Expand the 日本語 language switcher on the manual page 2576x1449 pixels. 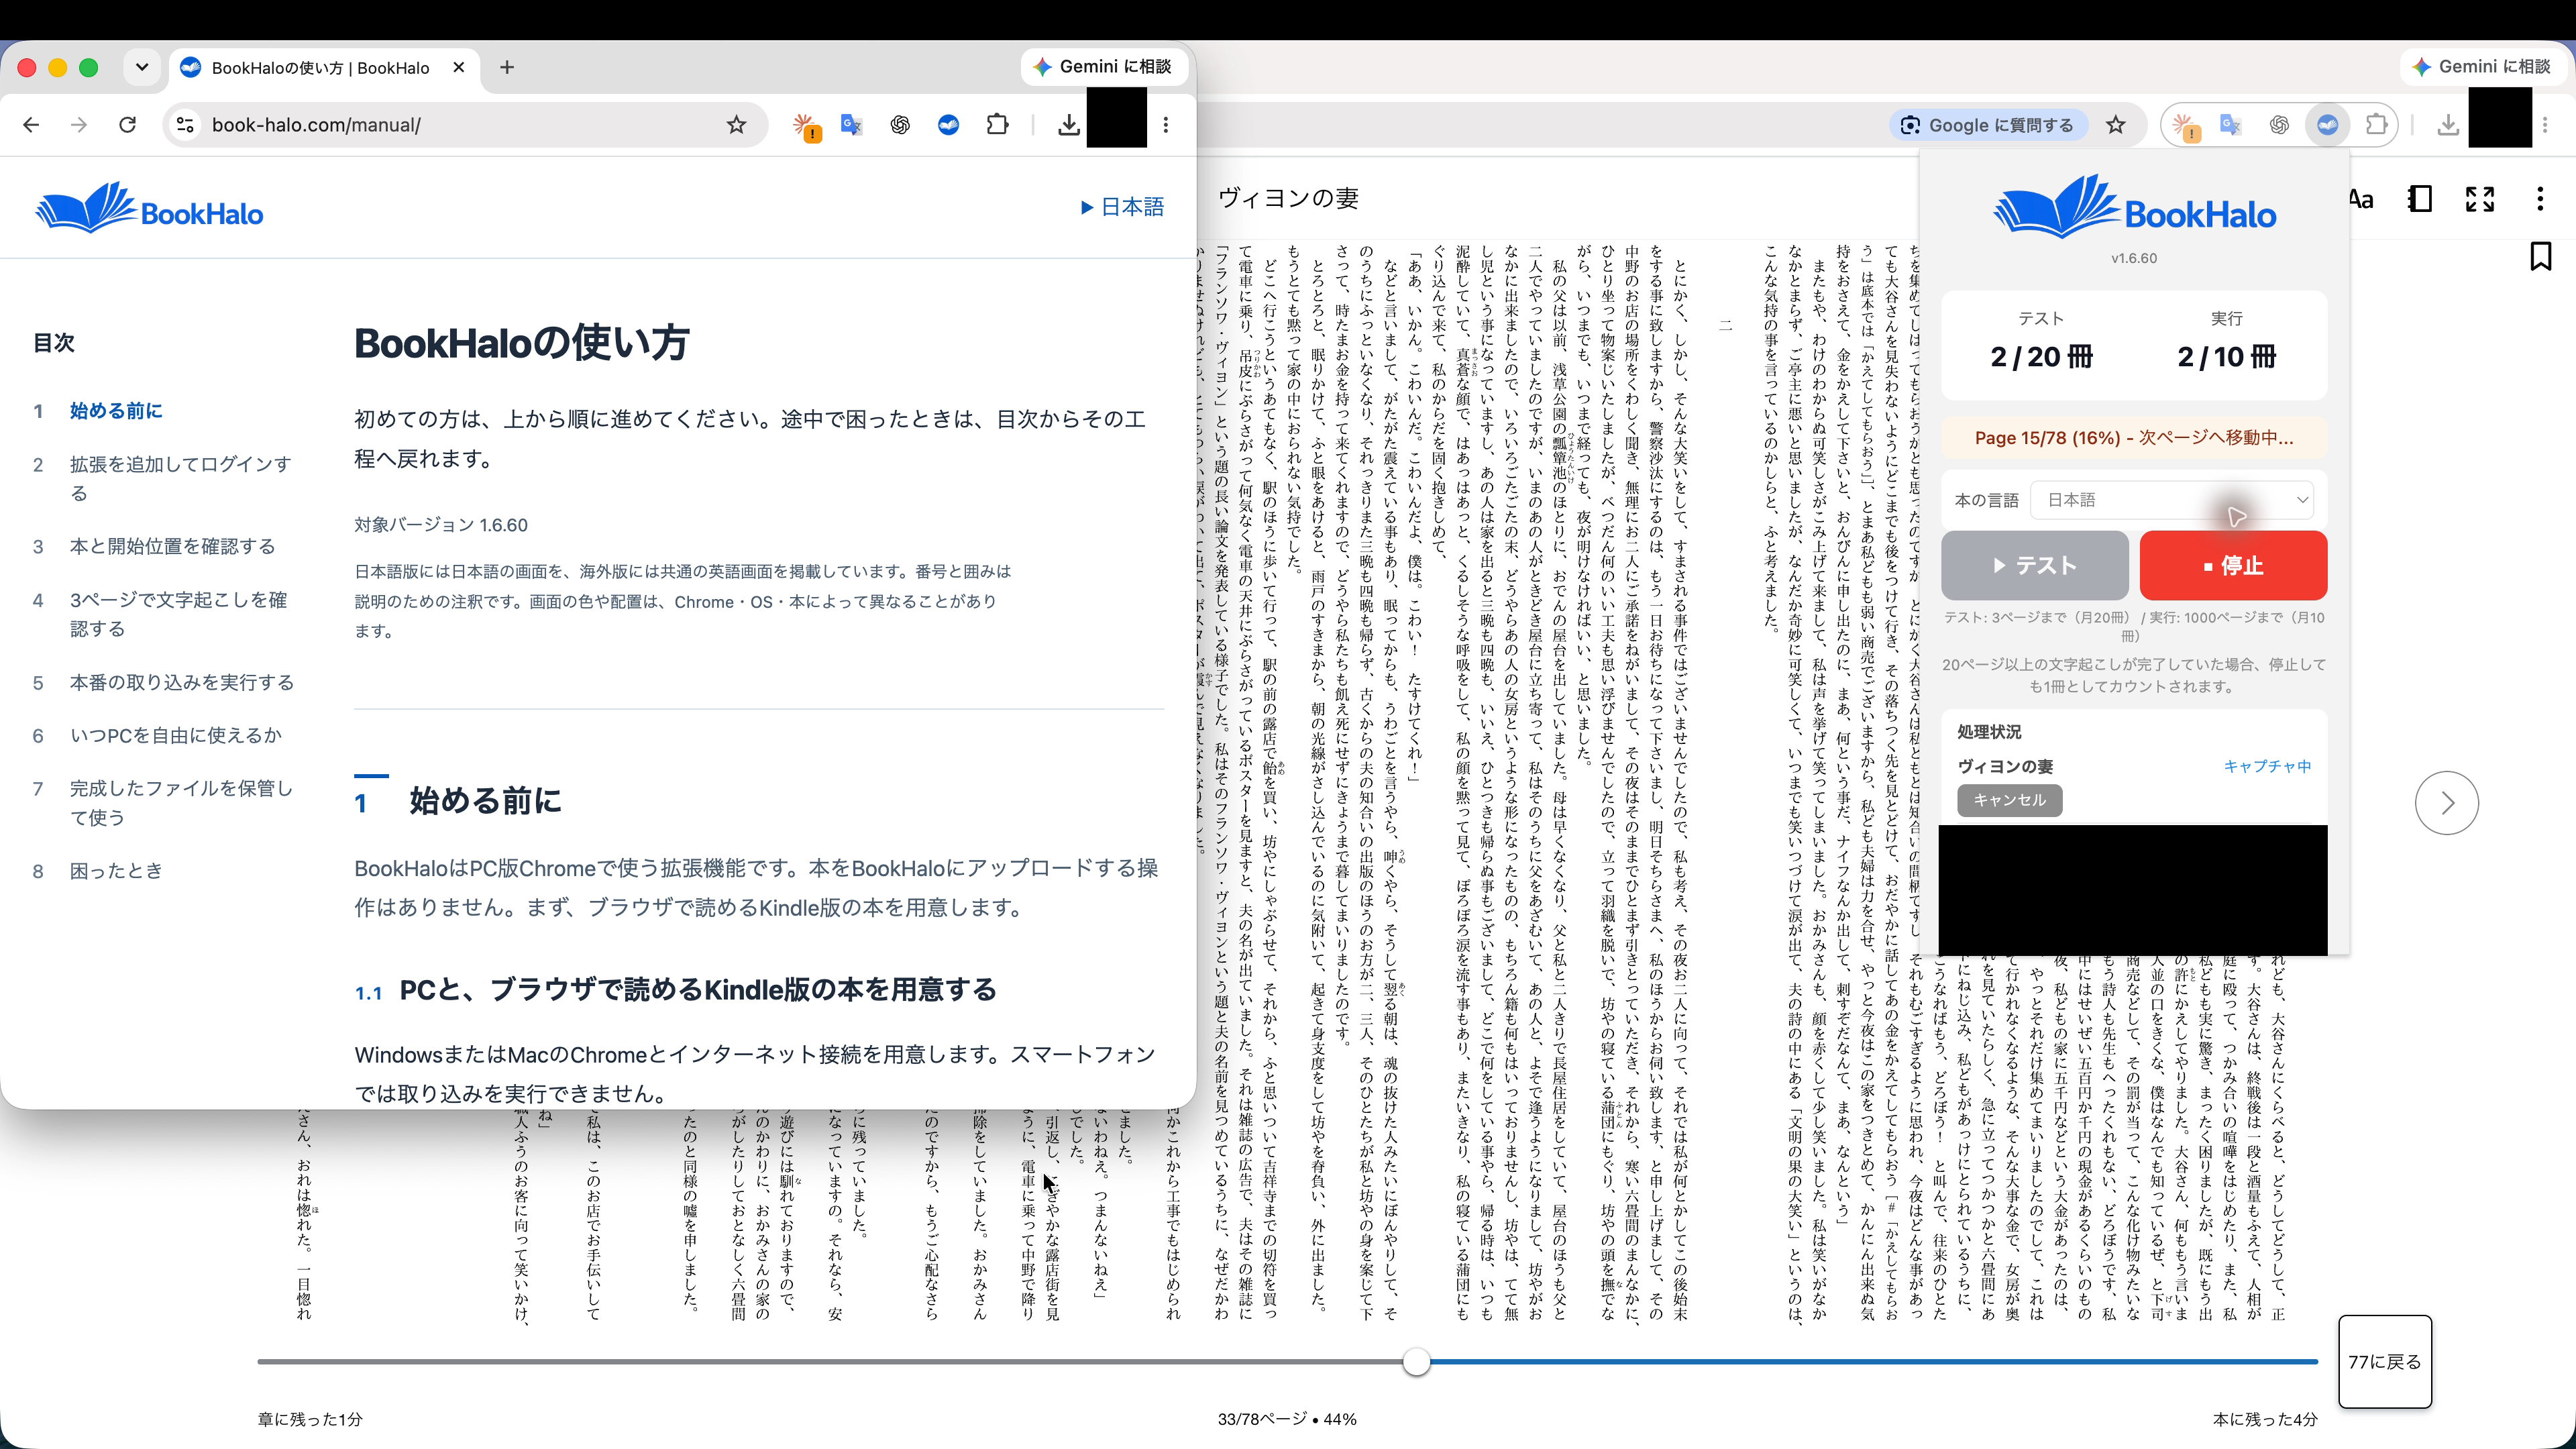pyautogui.click(x=1122, y=207)
